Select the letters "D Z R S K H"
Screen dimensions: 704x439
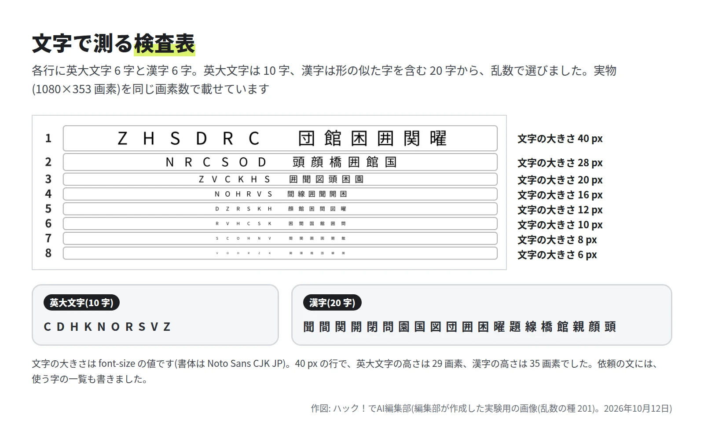(x=243, y=209)
